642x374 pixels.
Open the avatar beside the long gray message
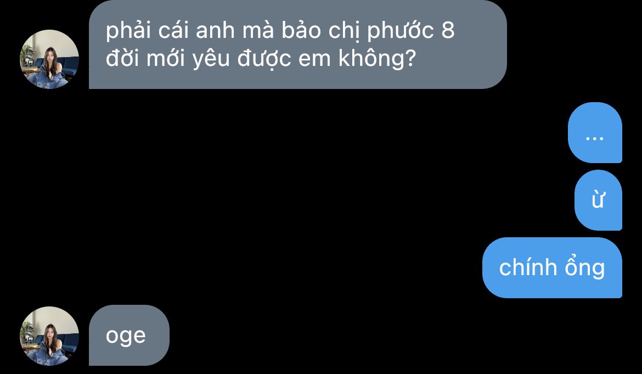(49, 59)
